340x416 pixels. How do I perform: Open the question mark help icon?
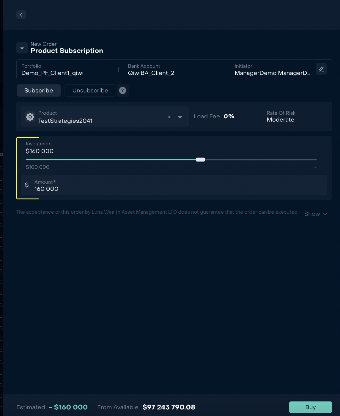[122, 91]
